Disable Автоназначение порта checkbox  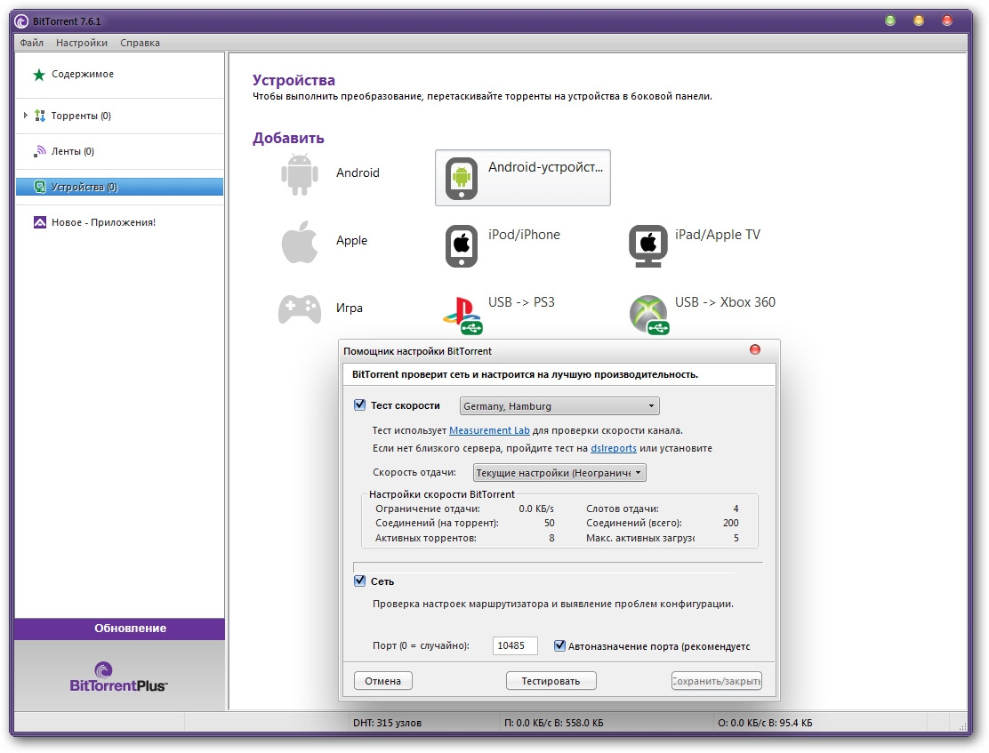coord(560,646)
